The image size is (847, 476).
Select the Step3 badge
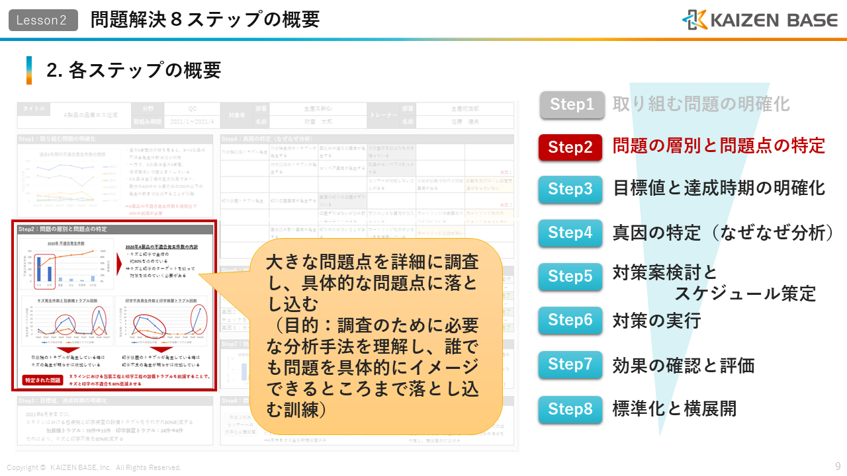tap(570, 190)
